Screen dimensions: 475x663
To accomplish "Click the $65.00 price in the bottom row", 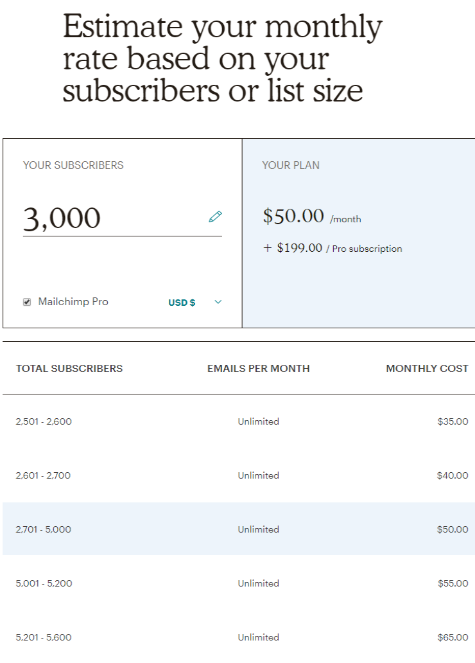I will pos(453,637).
